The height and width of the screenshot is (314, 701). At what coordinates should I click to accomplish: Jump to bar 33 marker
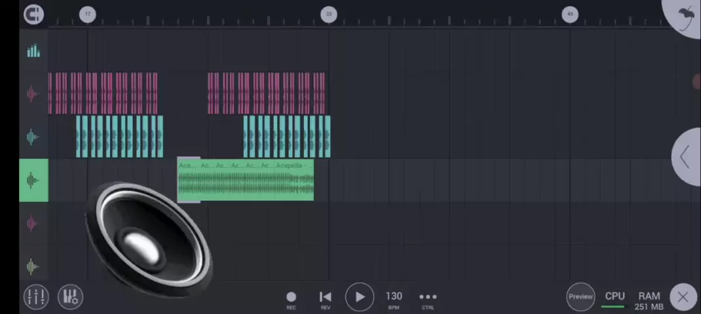(x=329, y=14)
